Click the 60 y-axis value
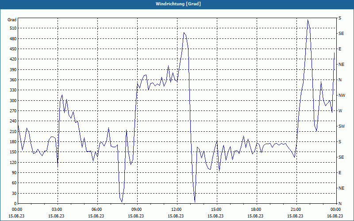354x221 pixels. 14,183
